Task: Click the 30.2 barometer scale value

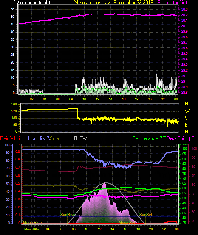Action: pyautogui.click(x=184, y=15)
